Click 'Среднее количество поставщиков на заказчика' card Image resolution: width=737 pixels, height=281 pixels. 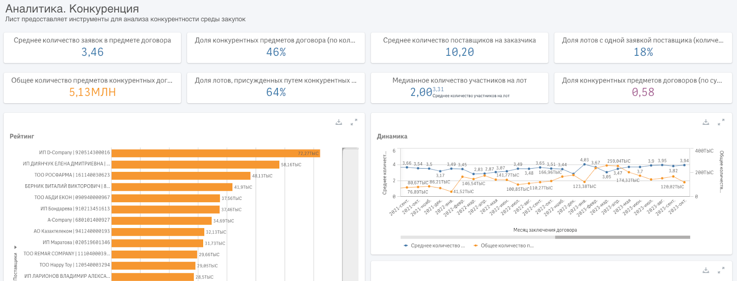coord(459,47)
